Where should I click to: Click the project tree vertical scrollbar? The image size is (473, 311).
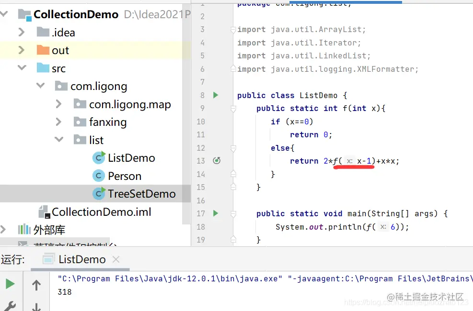click(186, 114)
